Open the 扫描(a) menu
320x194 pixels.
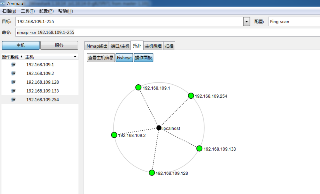9,11
